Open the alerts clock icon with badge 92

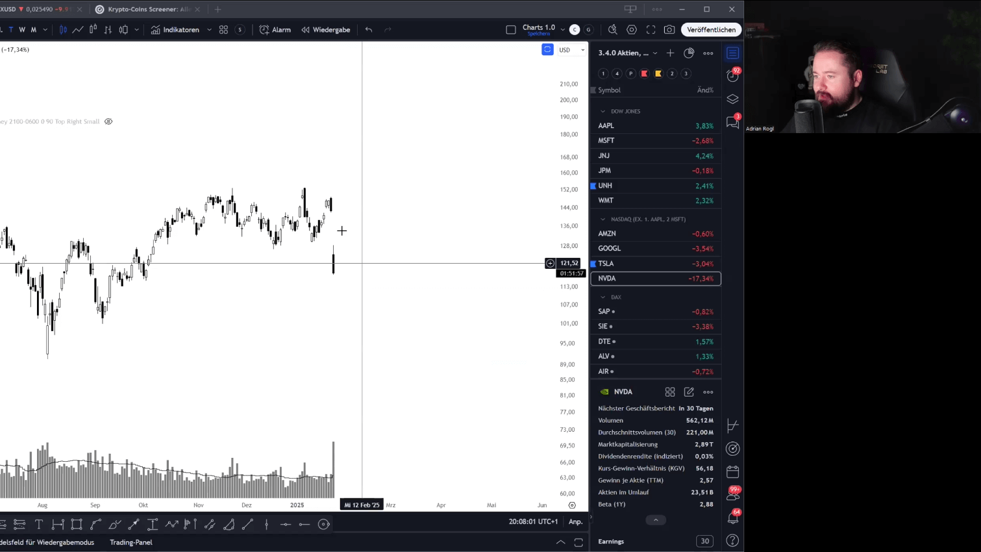point(733,75)
